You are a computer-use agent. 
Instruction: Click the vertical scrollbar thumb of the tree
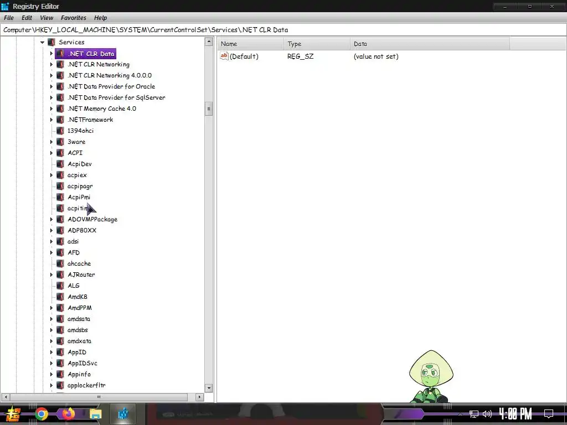(x=209, y=109)
